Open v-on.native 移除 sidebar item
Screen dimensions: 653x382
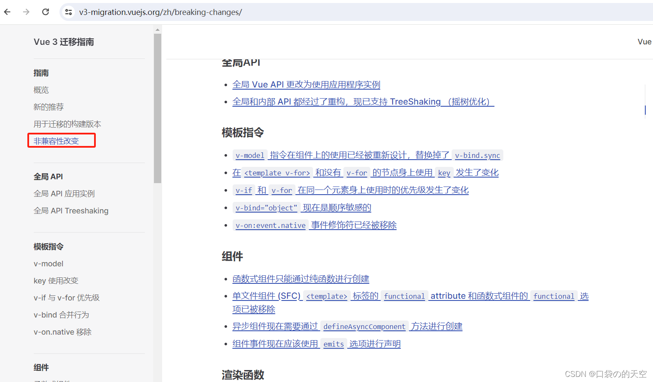point(63,332)
